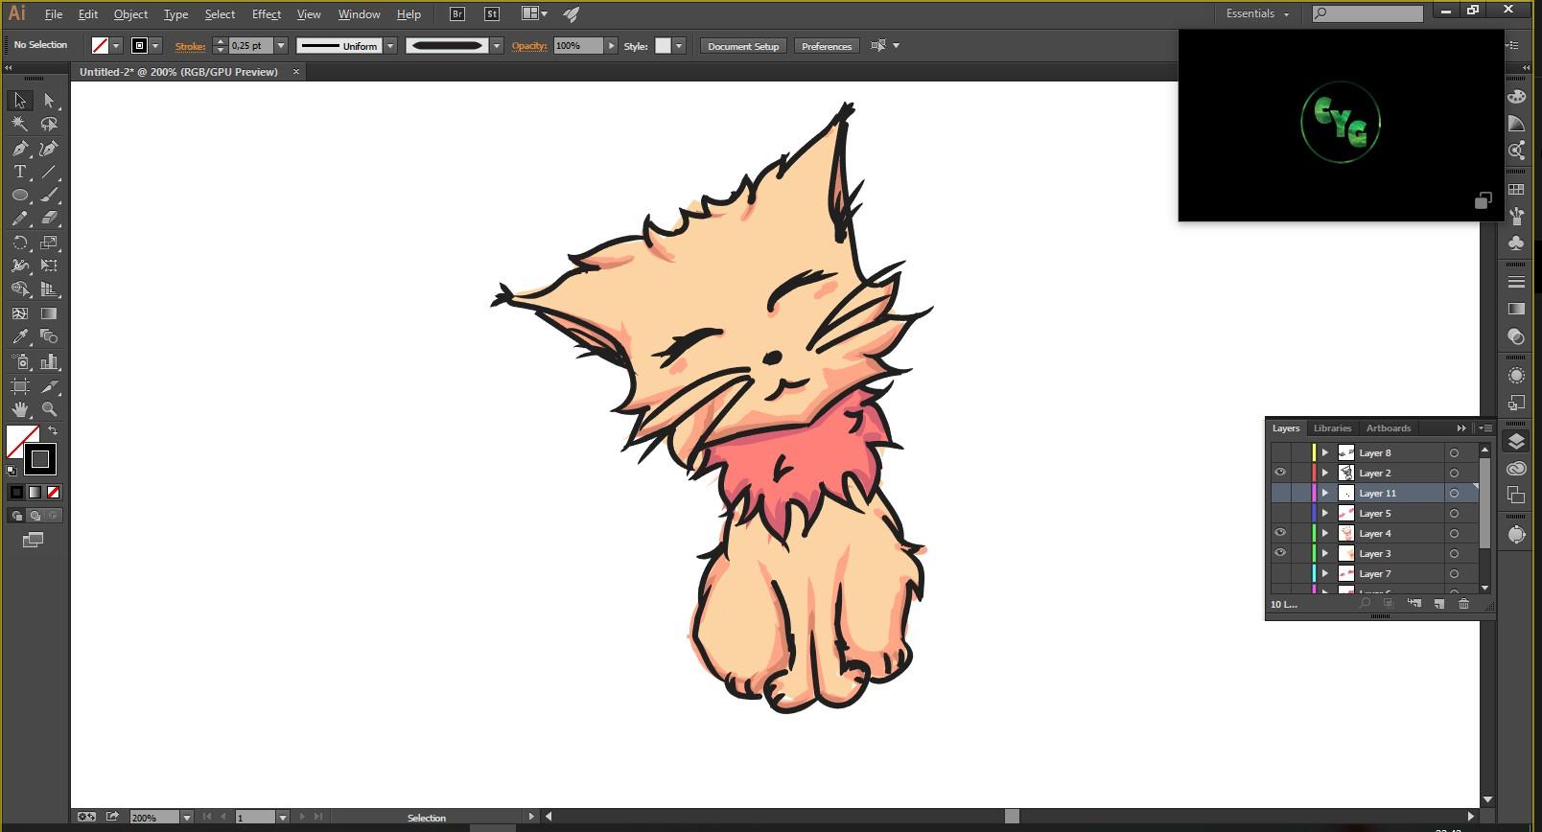Select the Column Graph tool
Screen dimensions: 1542x832
pos(50,361)
